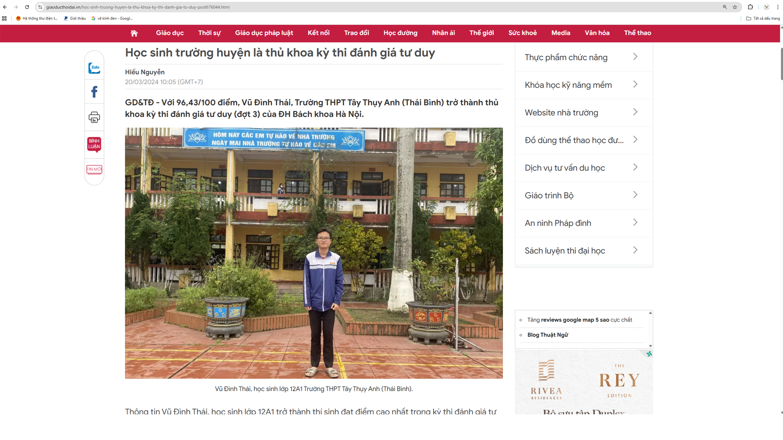Open the Tin mới icon
783x440 pixels.
click(94, 169)
